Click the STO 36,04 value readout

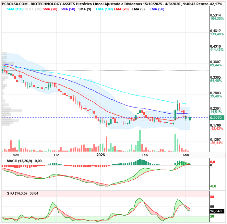point(34,193)
